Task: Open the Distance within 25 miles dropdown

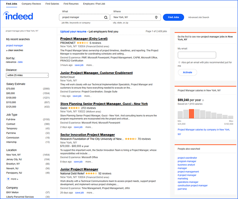Action: pos(27,75)
